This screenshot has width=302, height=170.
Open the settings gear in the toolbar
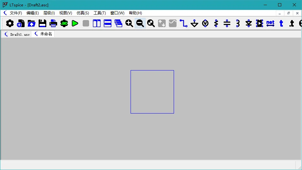pos(10,24)
